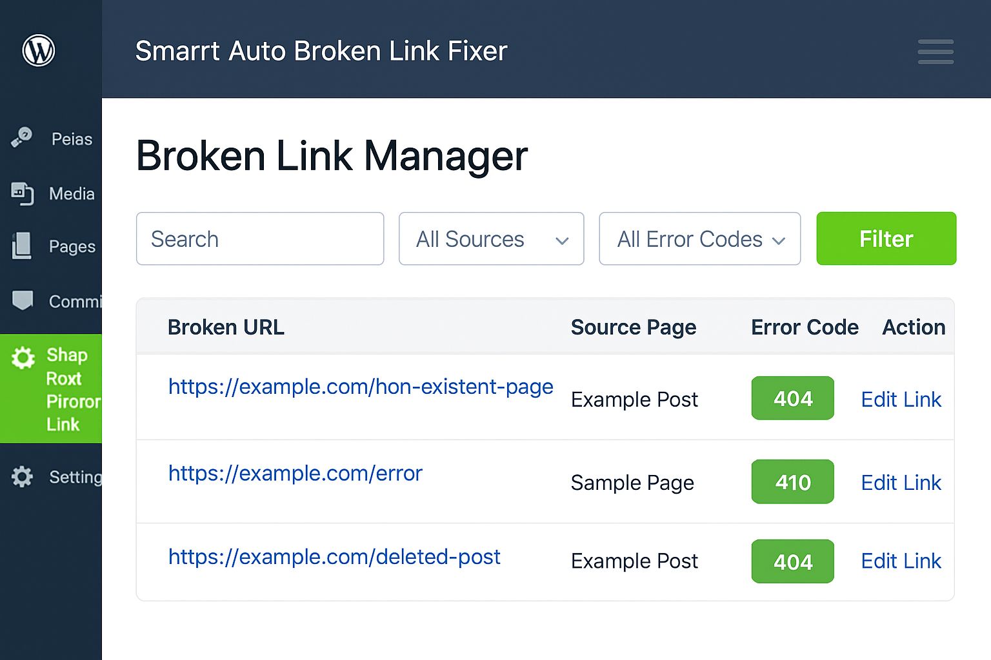Open the Pages menu item

pos(72,246)
